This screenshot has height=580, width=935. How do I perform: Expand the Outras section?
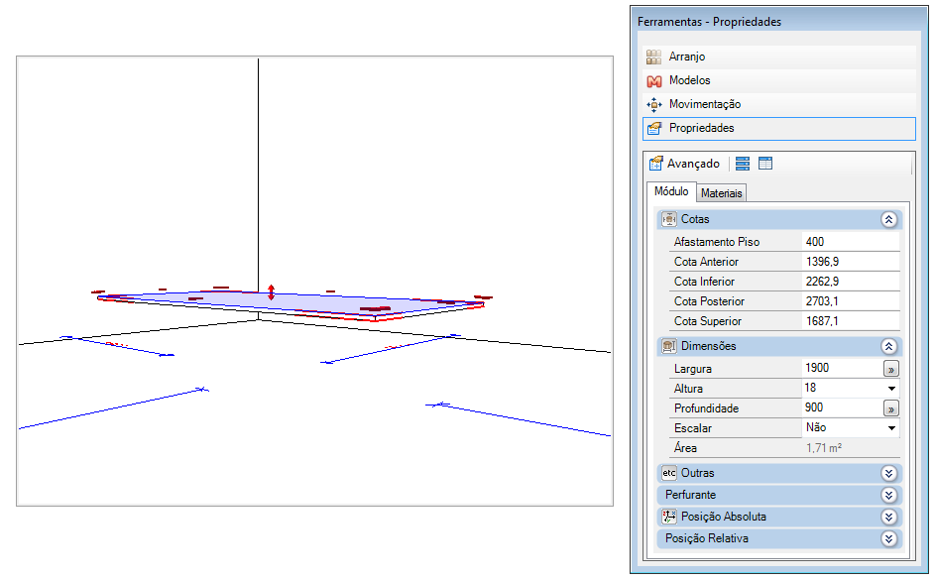888,473
